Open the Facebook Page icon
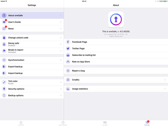 pyautogui.click(x=68, y=42)
